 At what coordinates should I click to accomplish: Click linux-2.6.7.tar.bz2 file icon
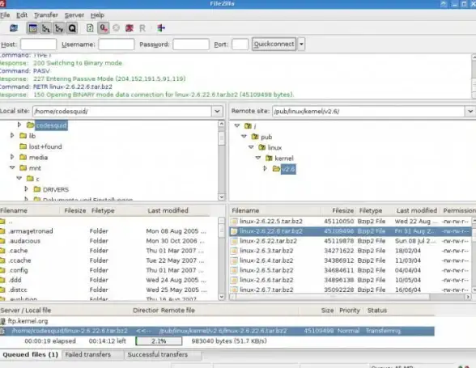[234, 290]
